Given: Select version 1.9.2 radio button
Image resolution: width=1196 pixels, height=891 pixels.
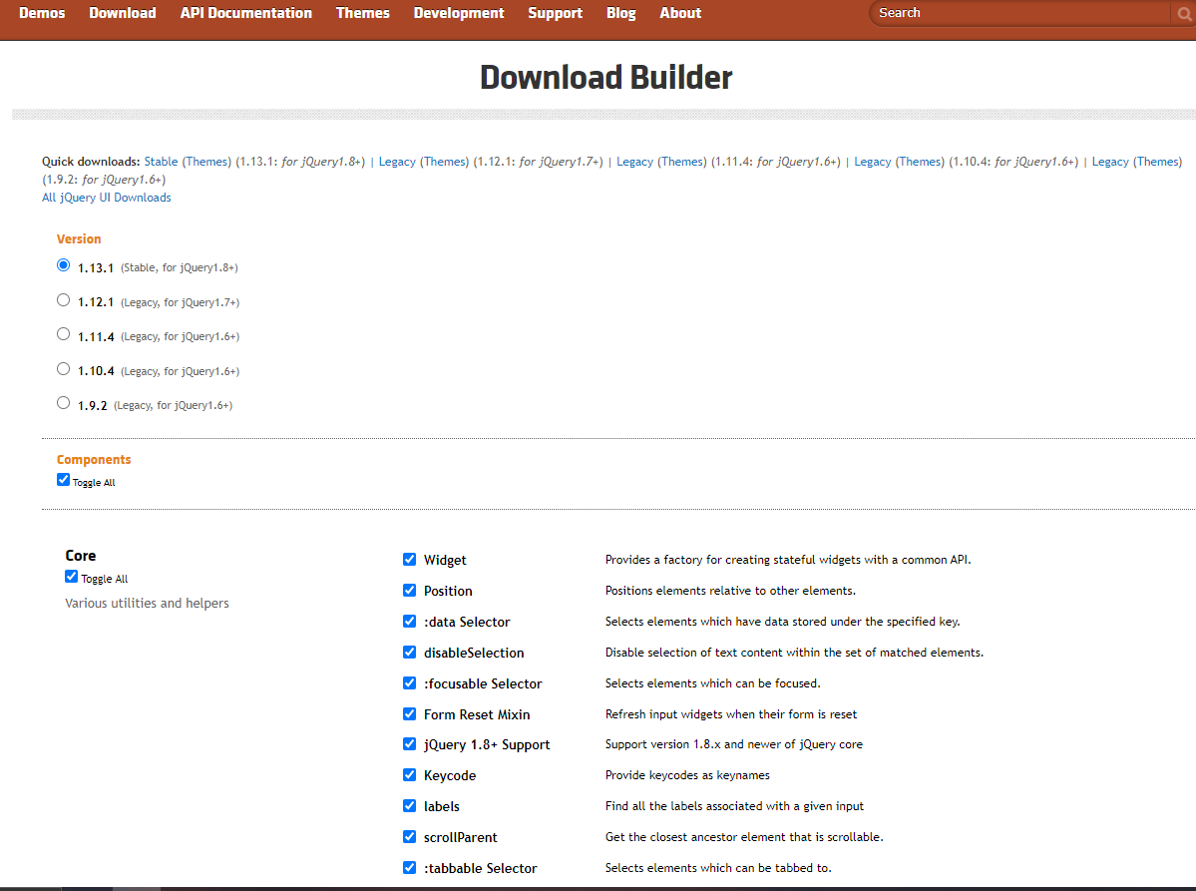Looking at the screenshot, I should pos(63,403).
